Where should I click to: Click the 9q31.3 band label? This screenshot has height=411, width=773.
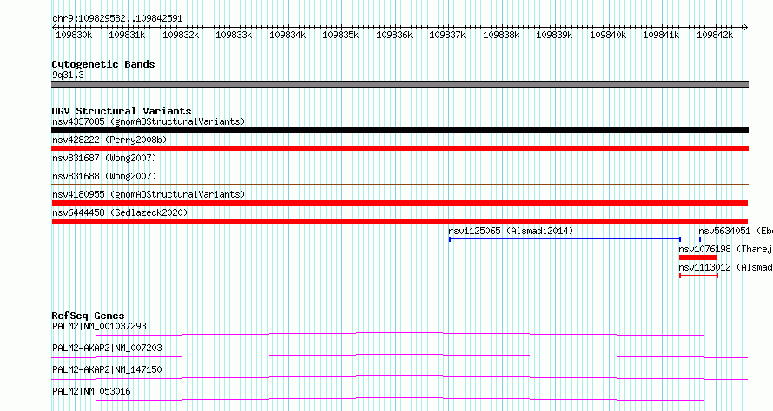pyautogui.click(x=68, y=75)
